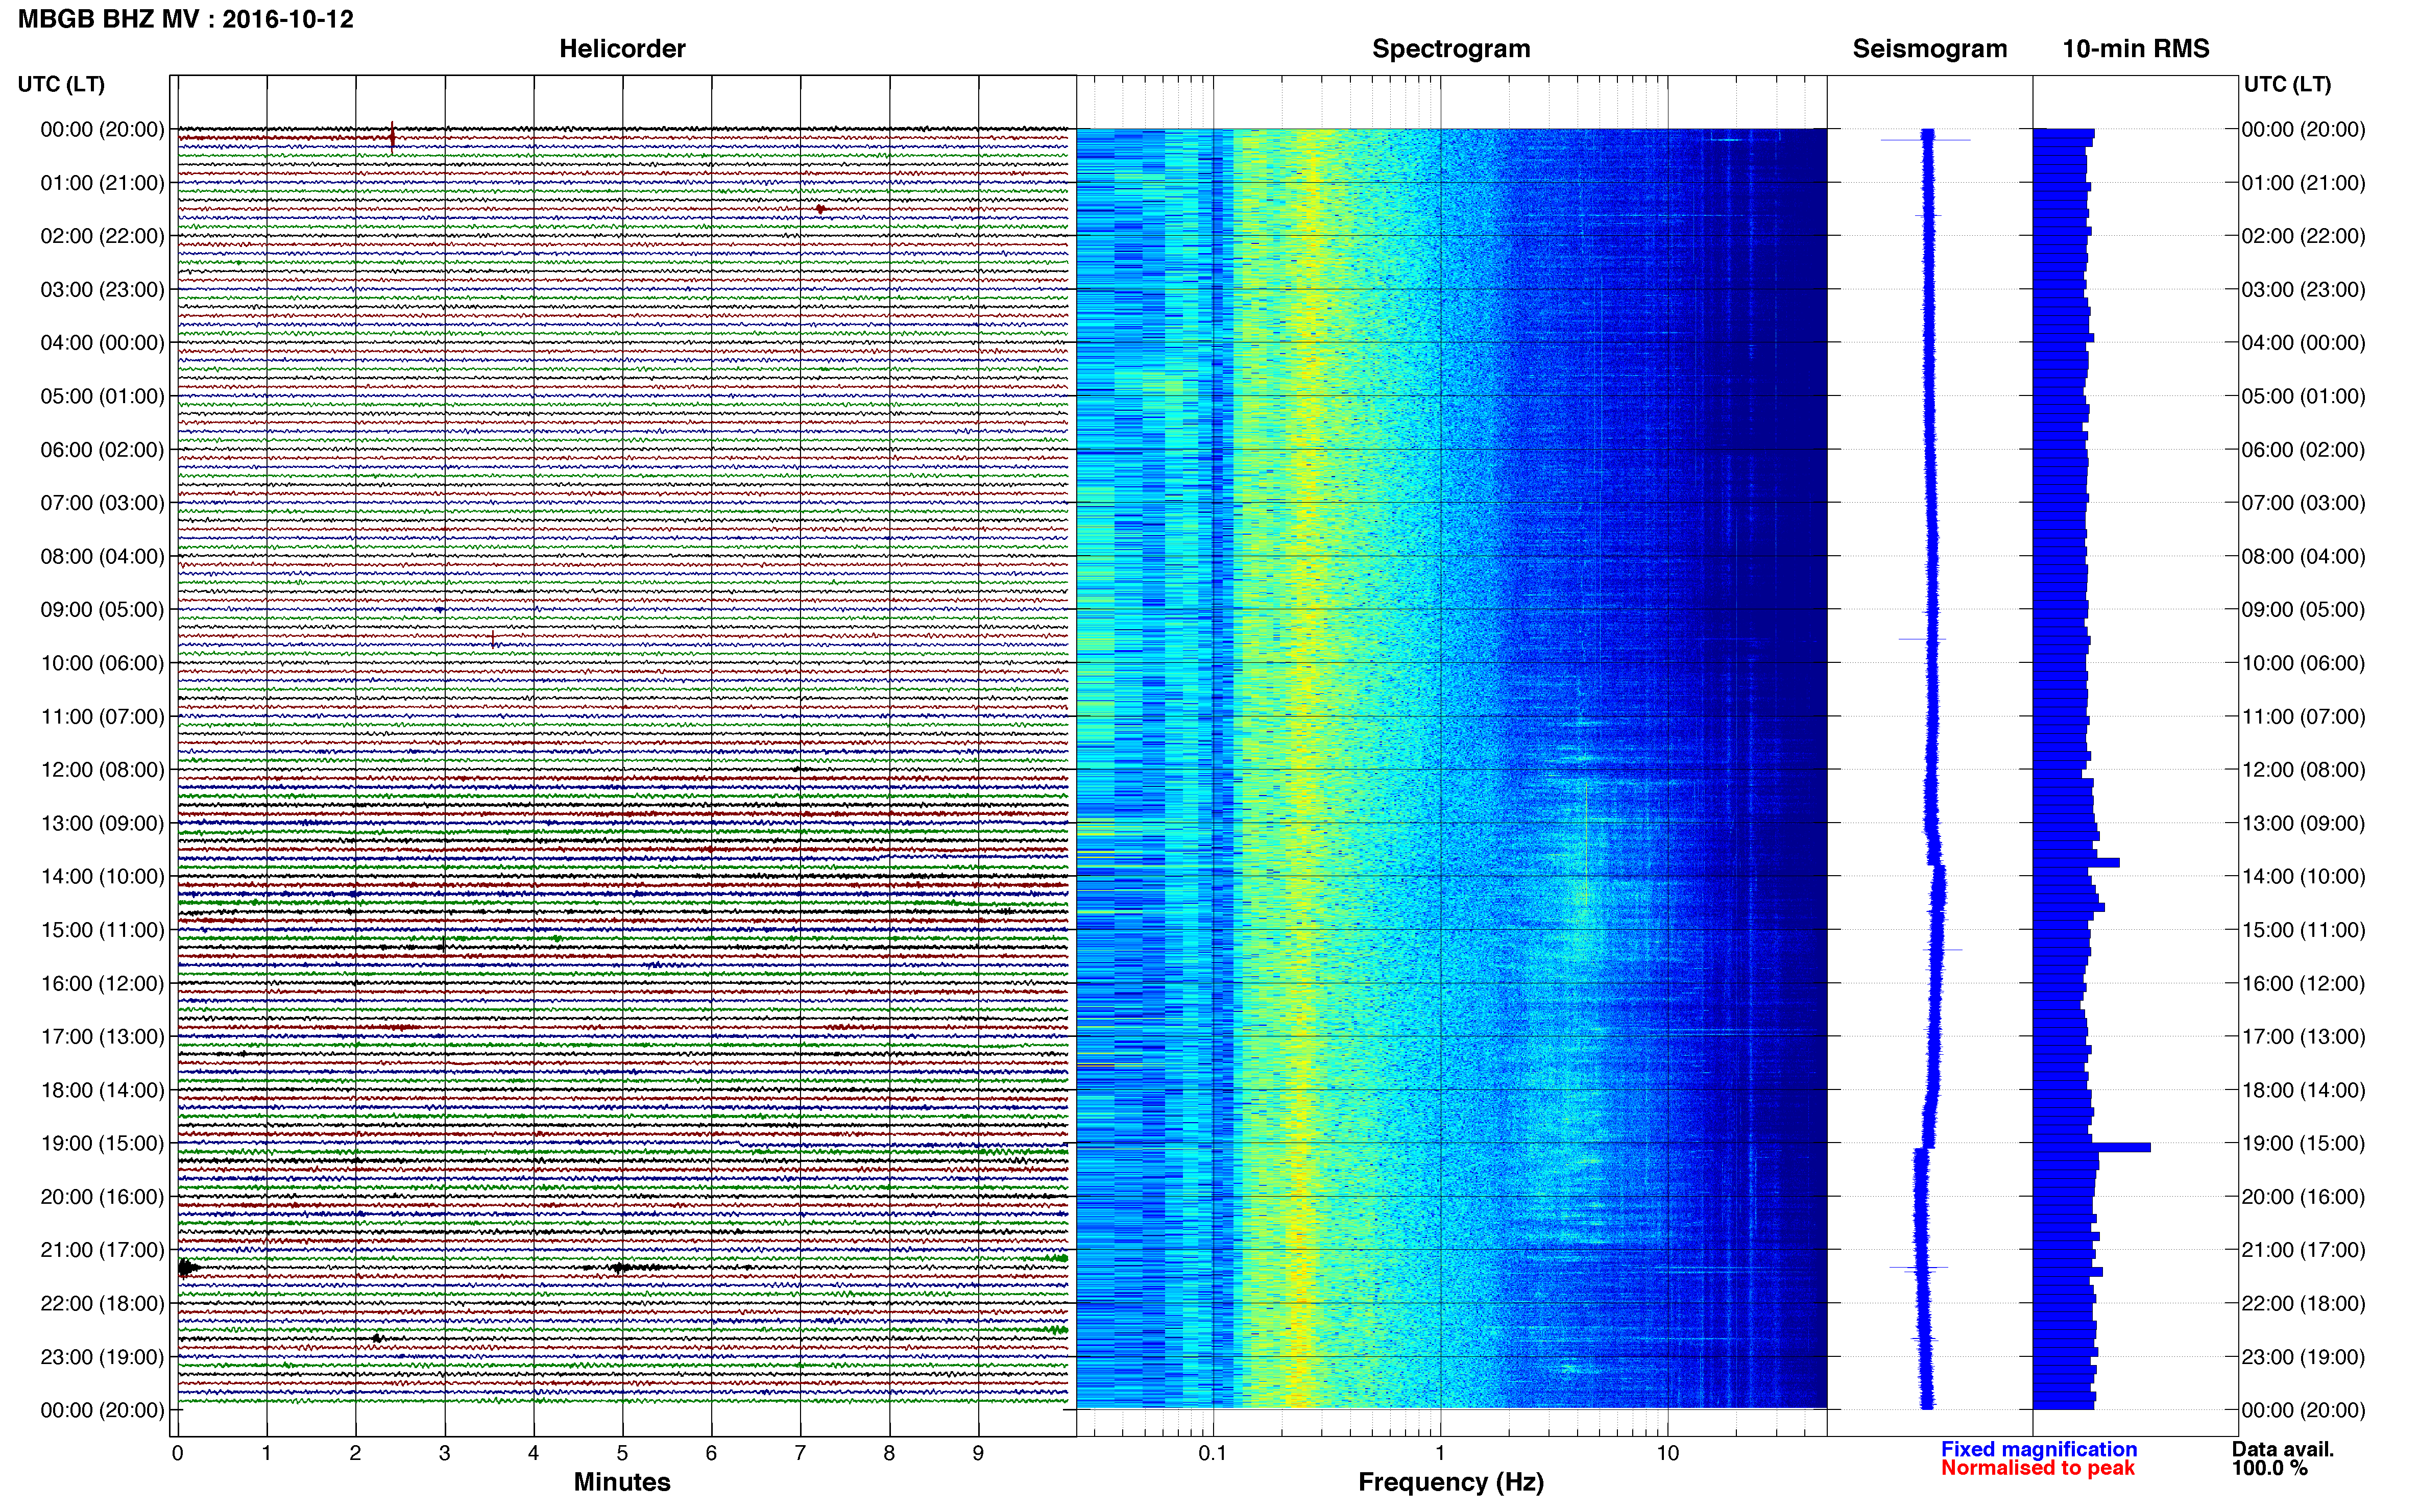Click the left time label '21:00 (17:00)'
This screenshot has width=2420, height=1512.
(102, 1250)
